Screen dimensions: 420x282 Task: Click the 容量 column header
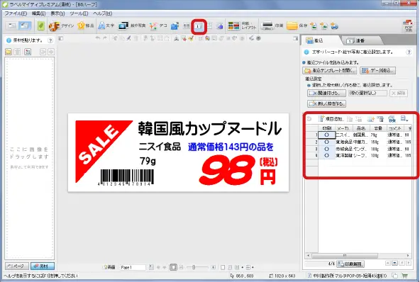378,128
